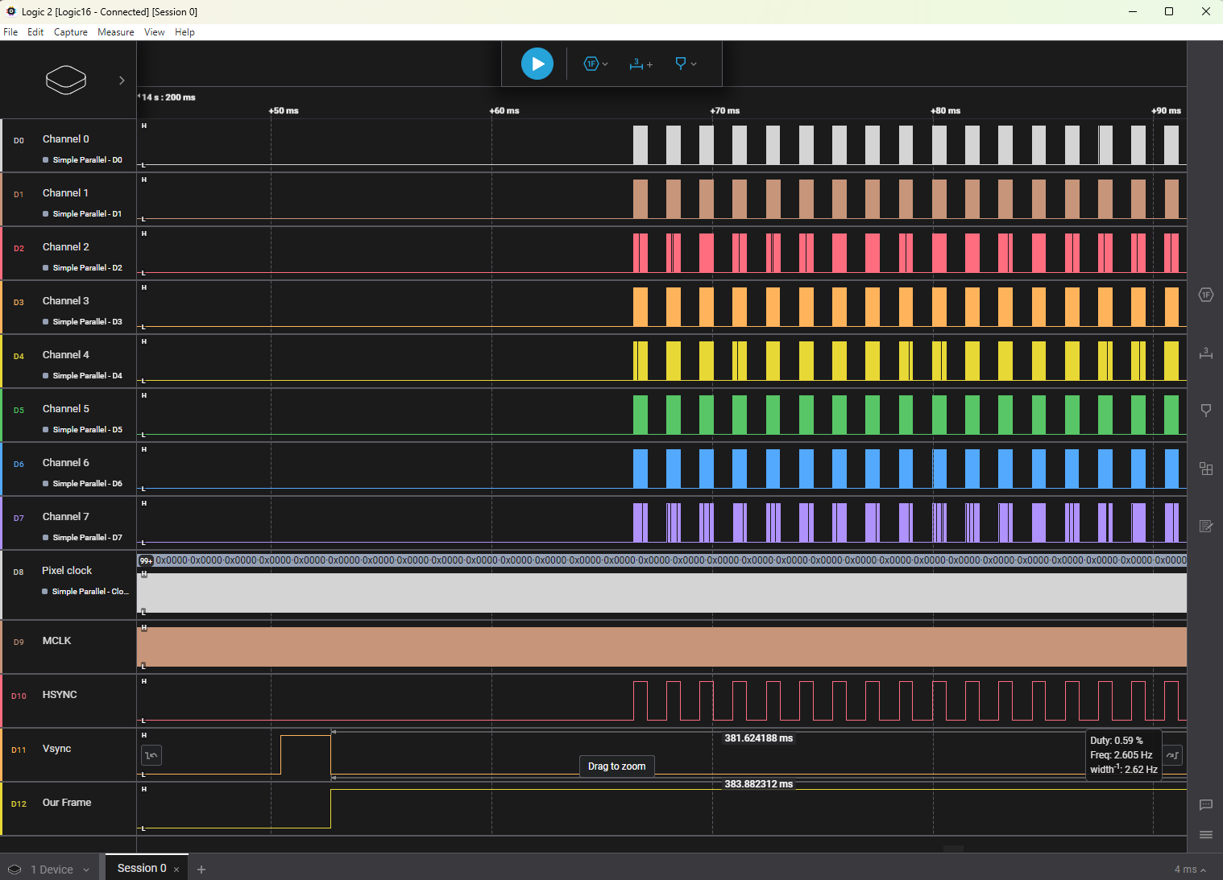Click the 383.882312 ms measurement label
The image size is (1223, 880).
758,784
